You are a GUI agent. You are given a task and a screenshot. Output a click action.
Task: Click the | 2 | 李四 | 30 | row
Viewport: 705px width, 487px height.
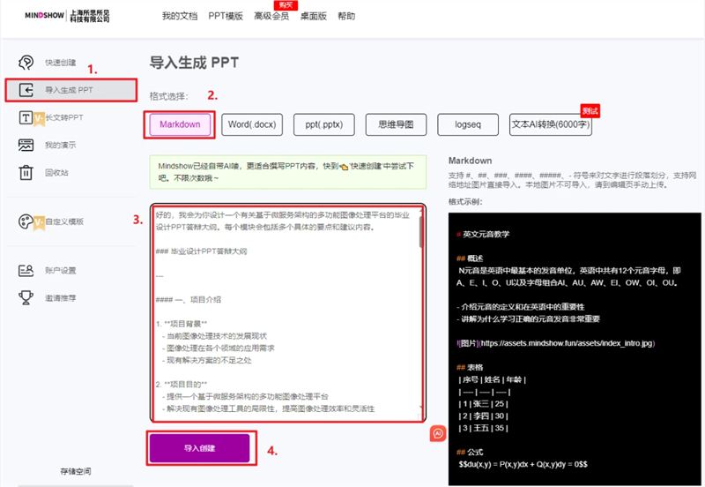click(483, 416)
